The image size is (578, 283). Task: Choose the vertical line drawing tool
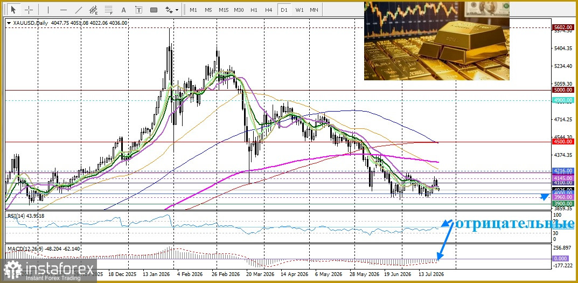pyautogui.click(x=48, y=10)
